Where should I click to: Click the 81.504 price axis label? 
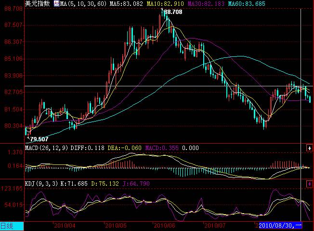13,109
